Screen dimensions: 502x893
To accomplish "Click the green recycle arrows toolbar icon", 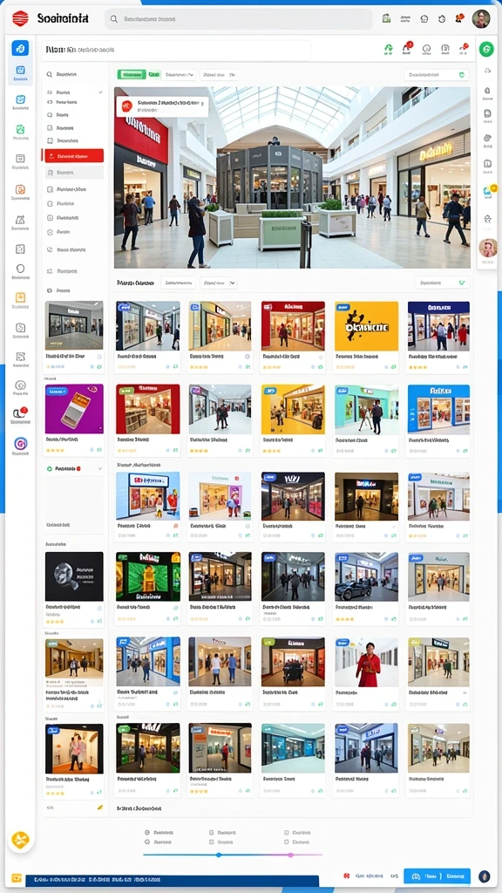I will [x=389, y=49].
